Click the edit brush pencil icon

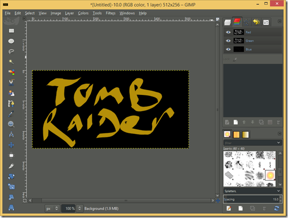click(229, 208)
